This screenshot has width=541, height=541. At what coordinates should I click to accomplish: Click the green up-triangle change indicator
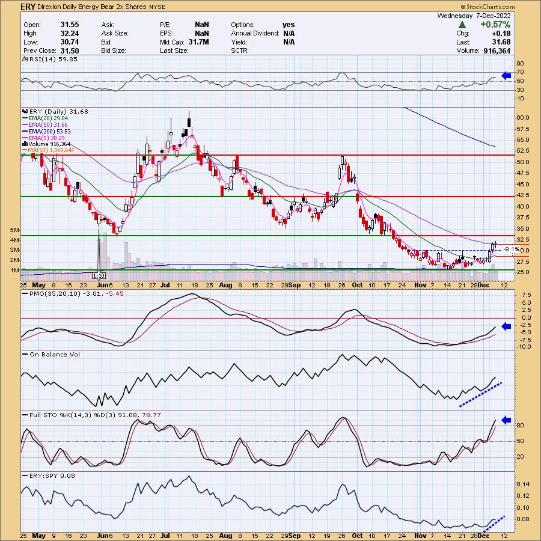462,25
